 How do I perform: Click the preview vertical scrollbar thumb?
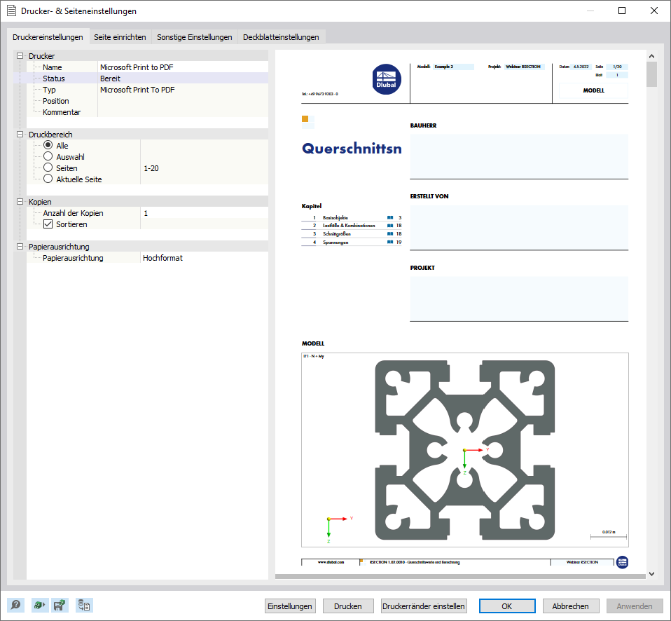[x=651, y=74]
